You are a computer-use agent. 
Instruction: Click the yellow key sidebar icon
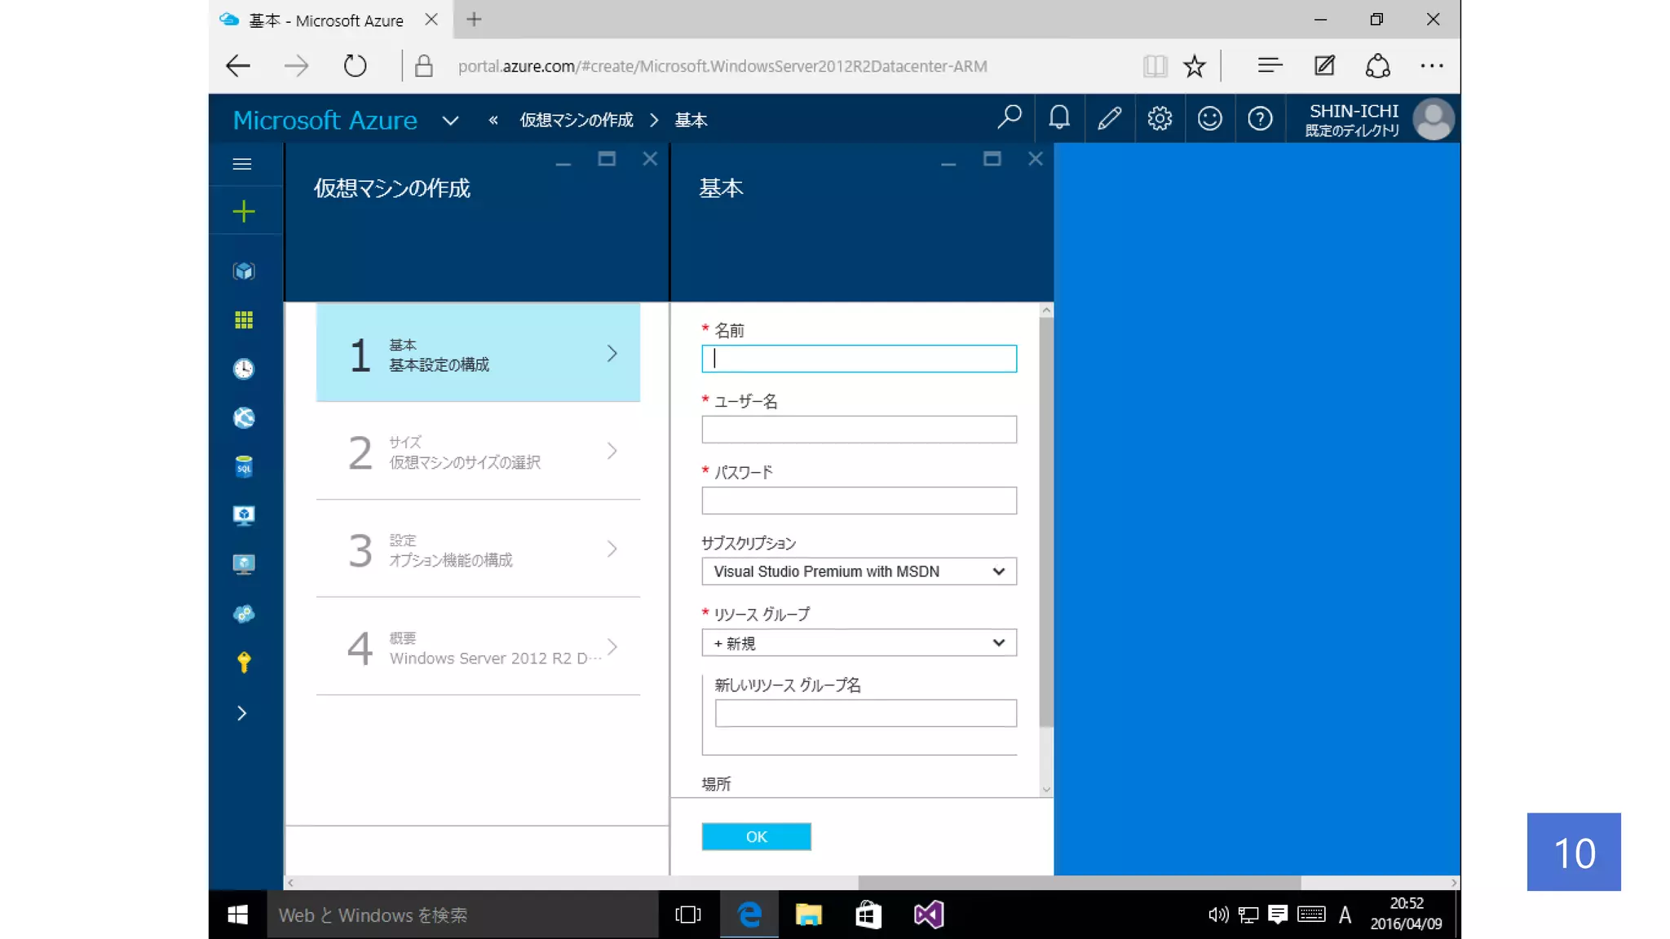[243, 662]
